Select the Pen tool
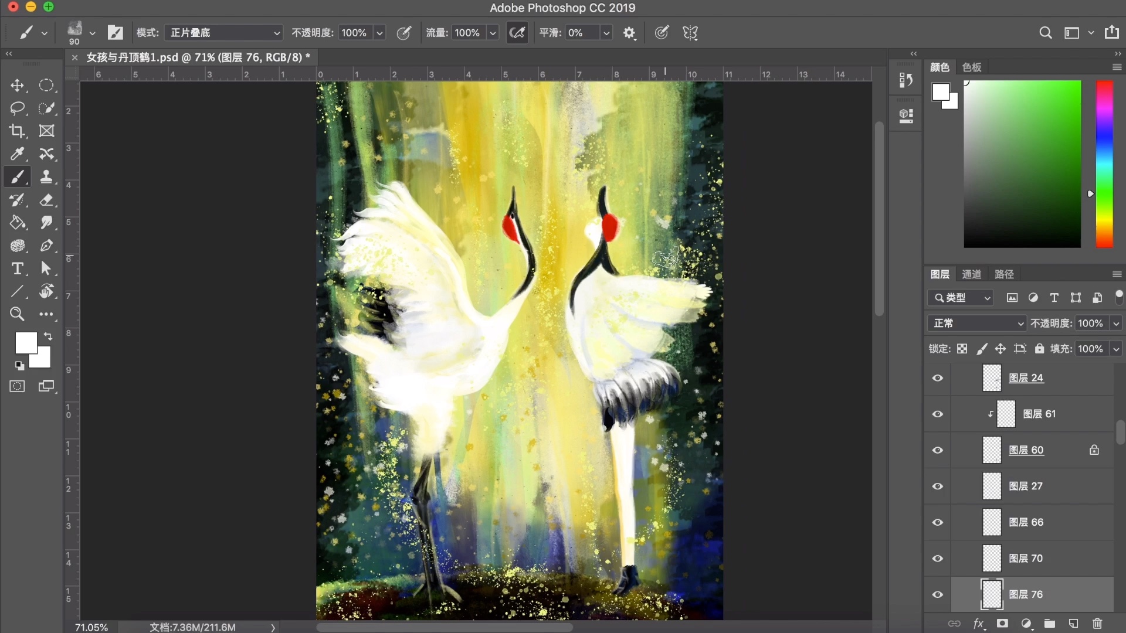This screenshot has width=1126, height=633. point(46,246)
